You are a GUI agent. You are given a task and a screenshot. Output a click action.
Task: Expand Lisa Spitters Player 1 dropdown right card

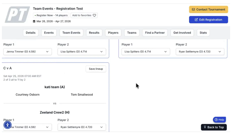click(146, 52)
